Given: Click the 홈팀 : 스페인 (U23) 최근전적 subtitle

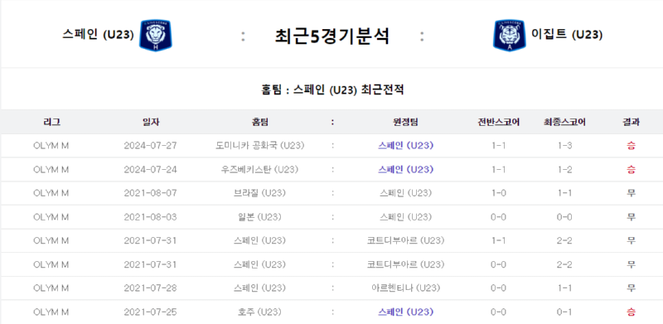Looking at the screenshot, I should coord(332,90).
